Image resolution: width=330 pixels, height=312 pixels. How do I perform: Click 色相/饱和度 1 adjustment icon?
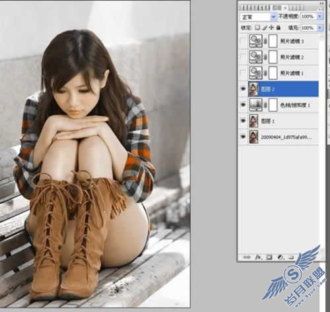coord(255,105)
